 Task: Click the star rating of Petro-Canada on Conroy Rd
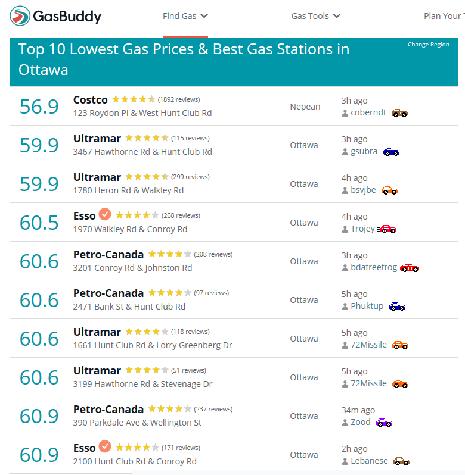[170, 254]
